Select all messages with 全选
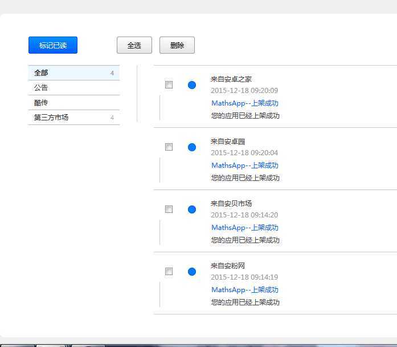 pyautogui.click(x=134, y=45)
